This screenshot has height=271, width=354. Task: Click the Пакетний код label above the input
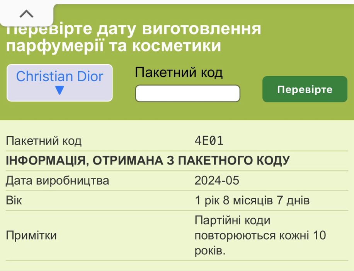pos(179,72)
